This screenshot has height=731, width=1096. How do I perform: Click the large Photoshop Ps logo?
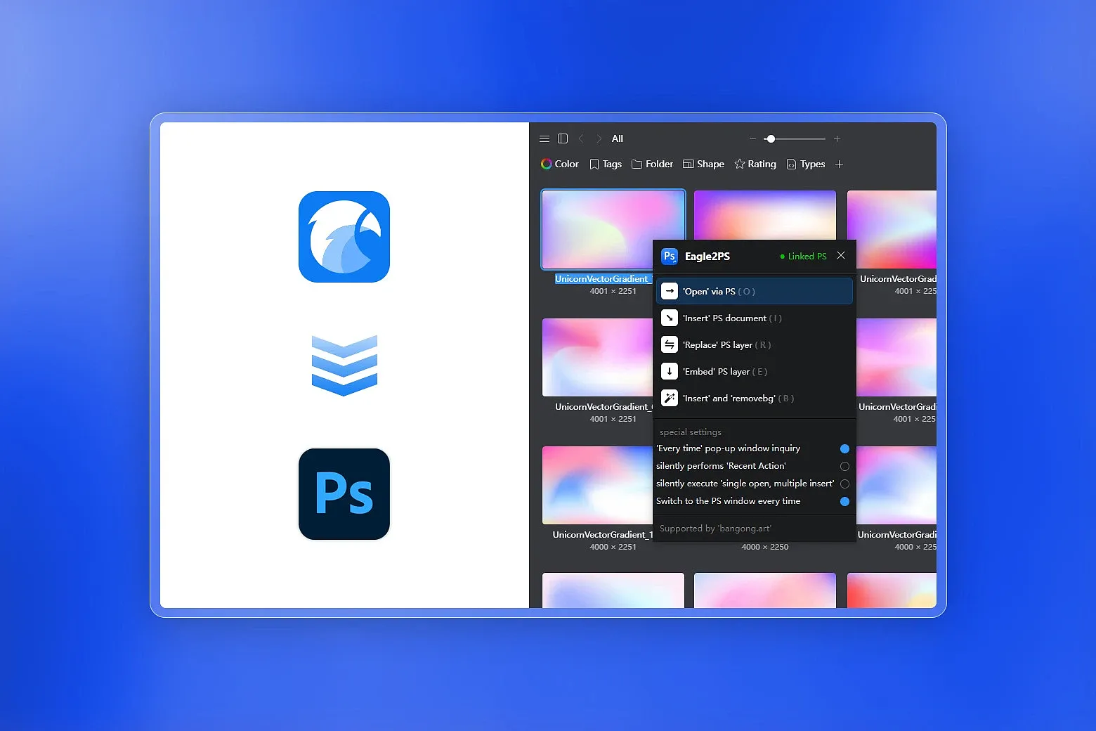point(344,494)
